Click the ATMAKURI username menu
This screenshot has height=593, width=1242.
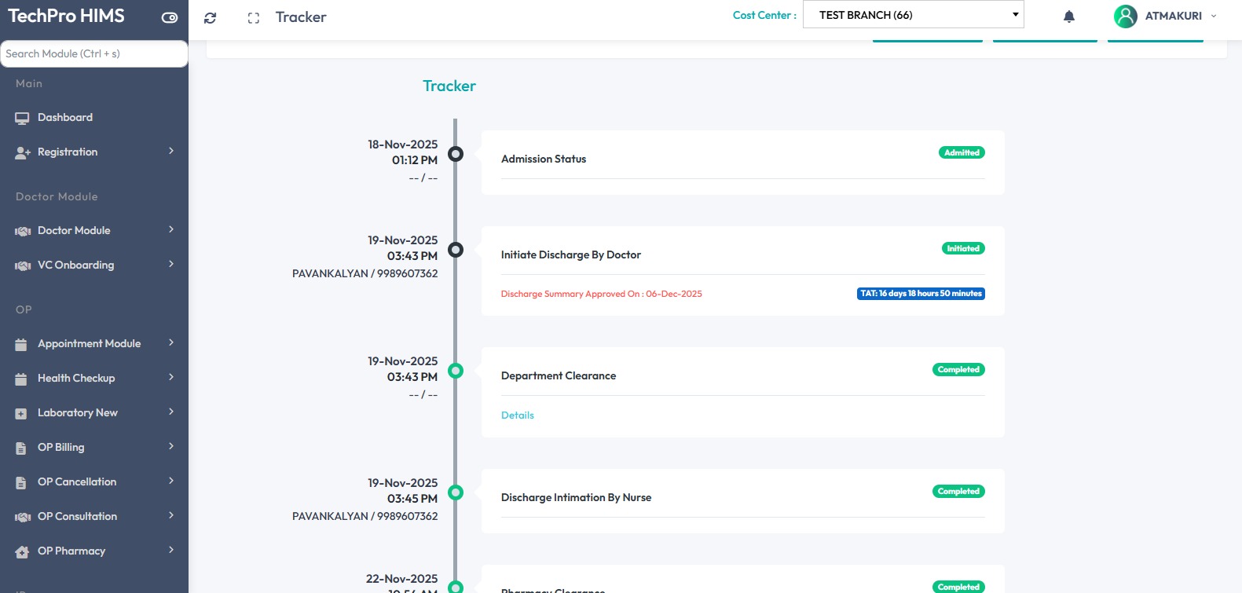click(1174, 16)
